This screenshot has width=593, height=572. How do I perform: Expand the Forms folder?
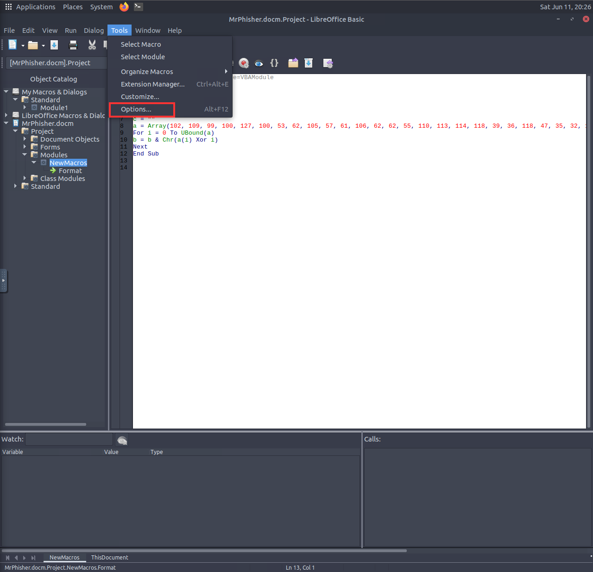click(x=25, y=147)
